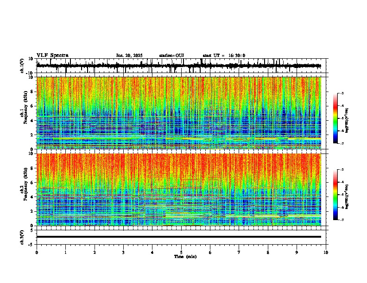Click the "Time (min)" axis label
367x283 pixels.
pyautogui.click(x=185, y=257)
